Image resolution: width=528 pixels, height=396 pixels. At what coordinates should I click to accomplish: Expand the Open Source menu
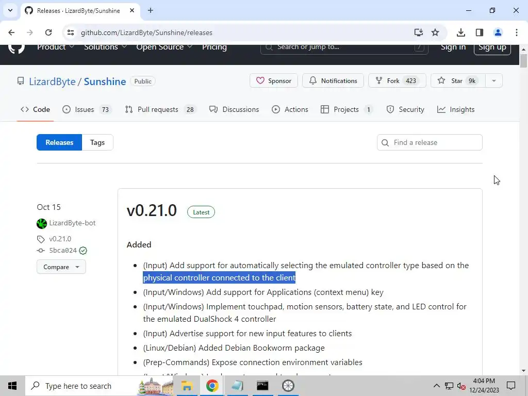pyautogui.click(x=164, y=47)
